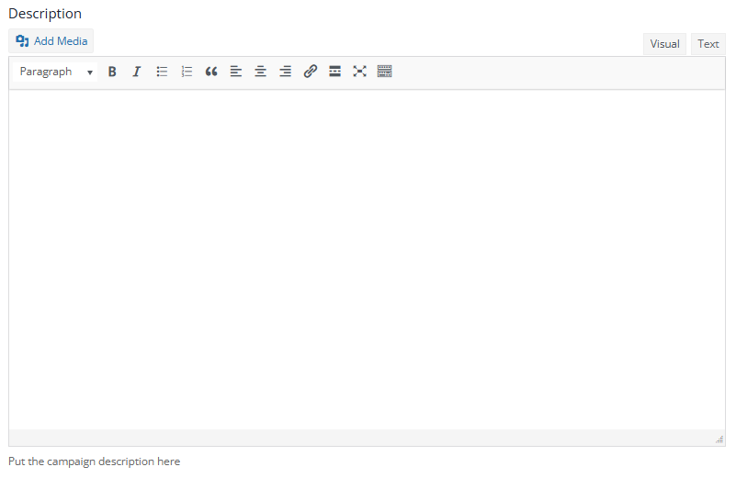Insert Read More tag
The height and width of the screenshot is (478, 736).
point(334,72)
